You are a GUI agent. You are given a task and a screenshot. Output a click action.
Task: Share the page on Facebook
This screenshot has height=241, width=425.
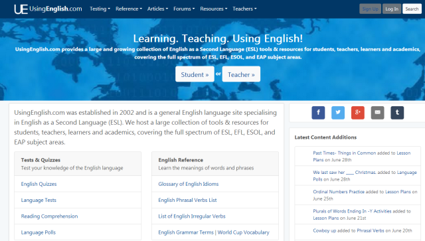(318, 112)
